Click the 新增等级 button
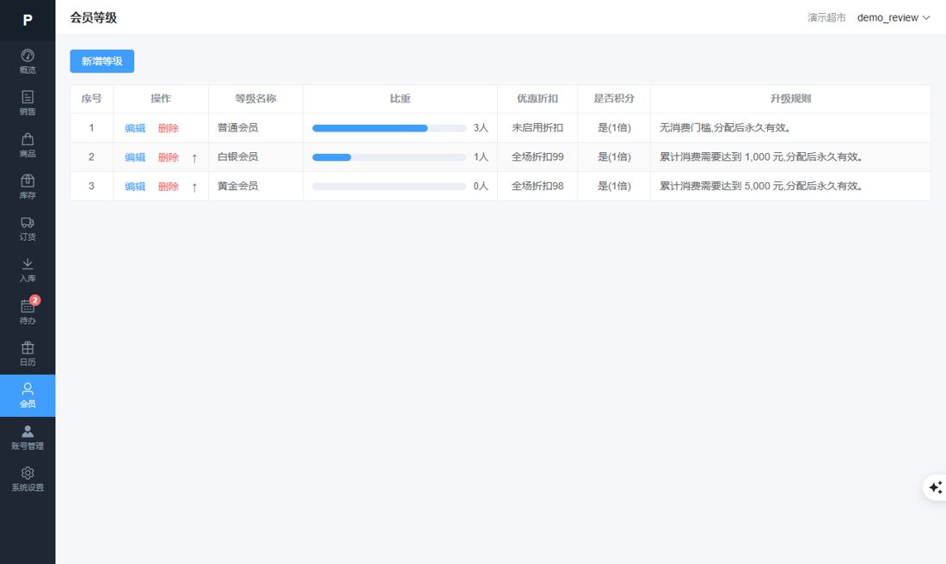Screen dimensions: 946x564 pos(102,61)
